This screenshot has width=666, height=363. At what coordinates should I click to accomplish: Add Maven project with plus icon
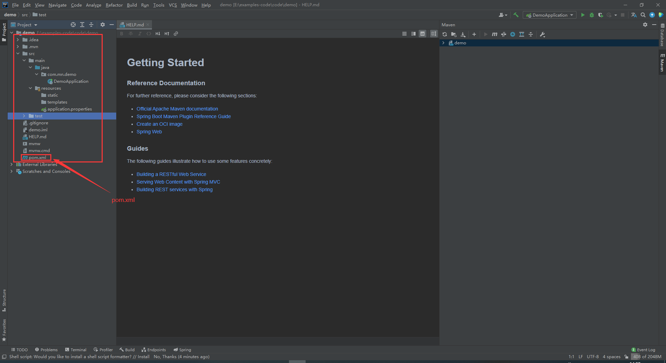click(x=474, y=34)
